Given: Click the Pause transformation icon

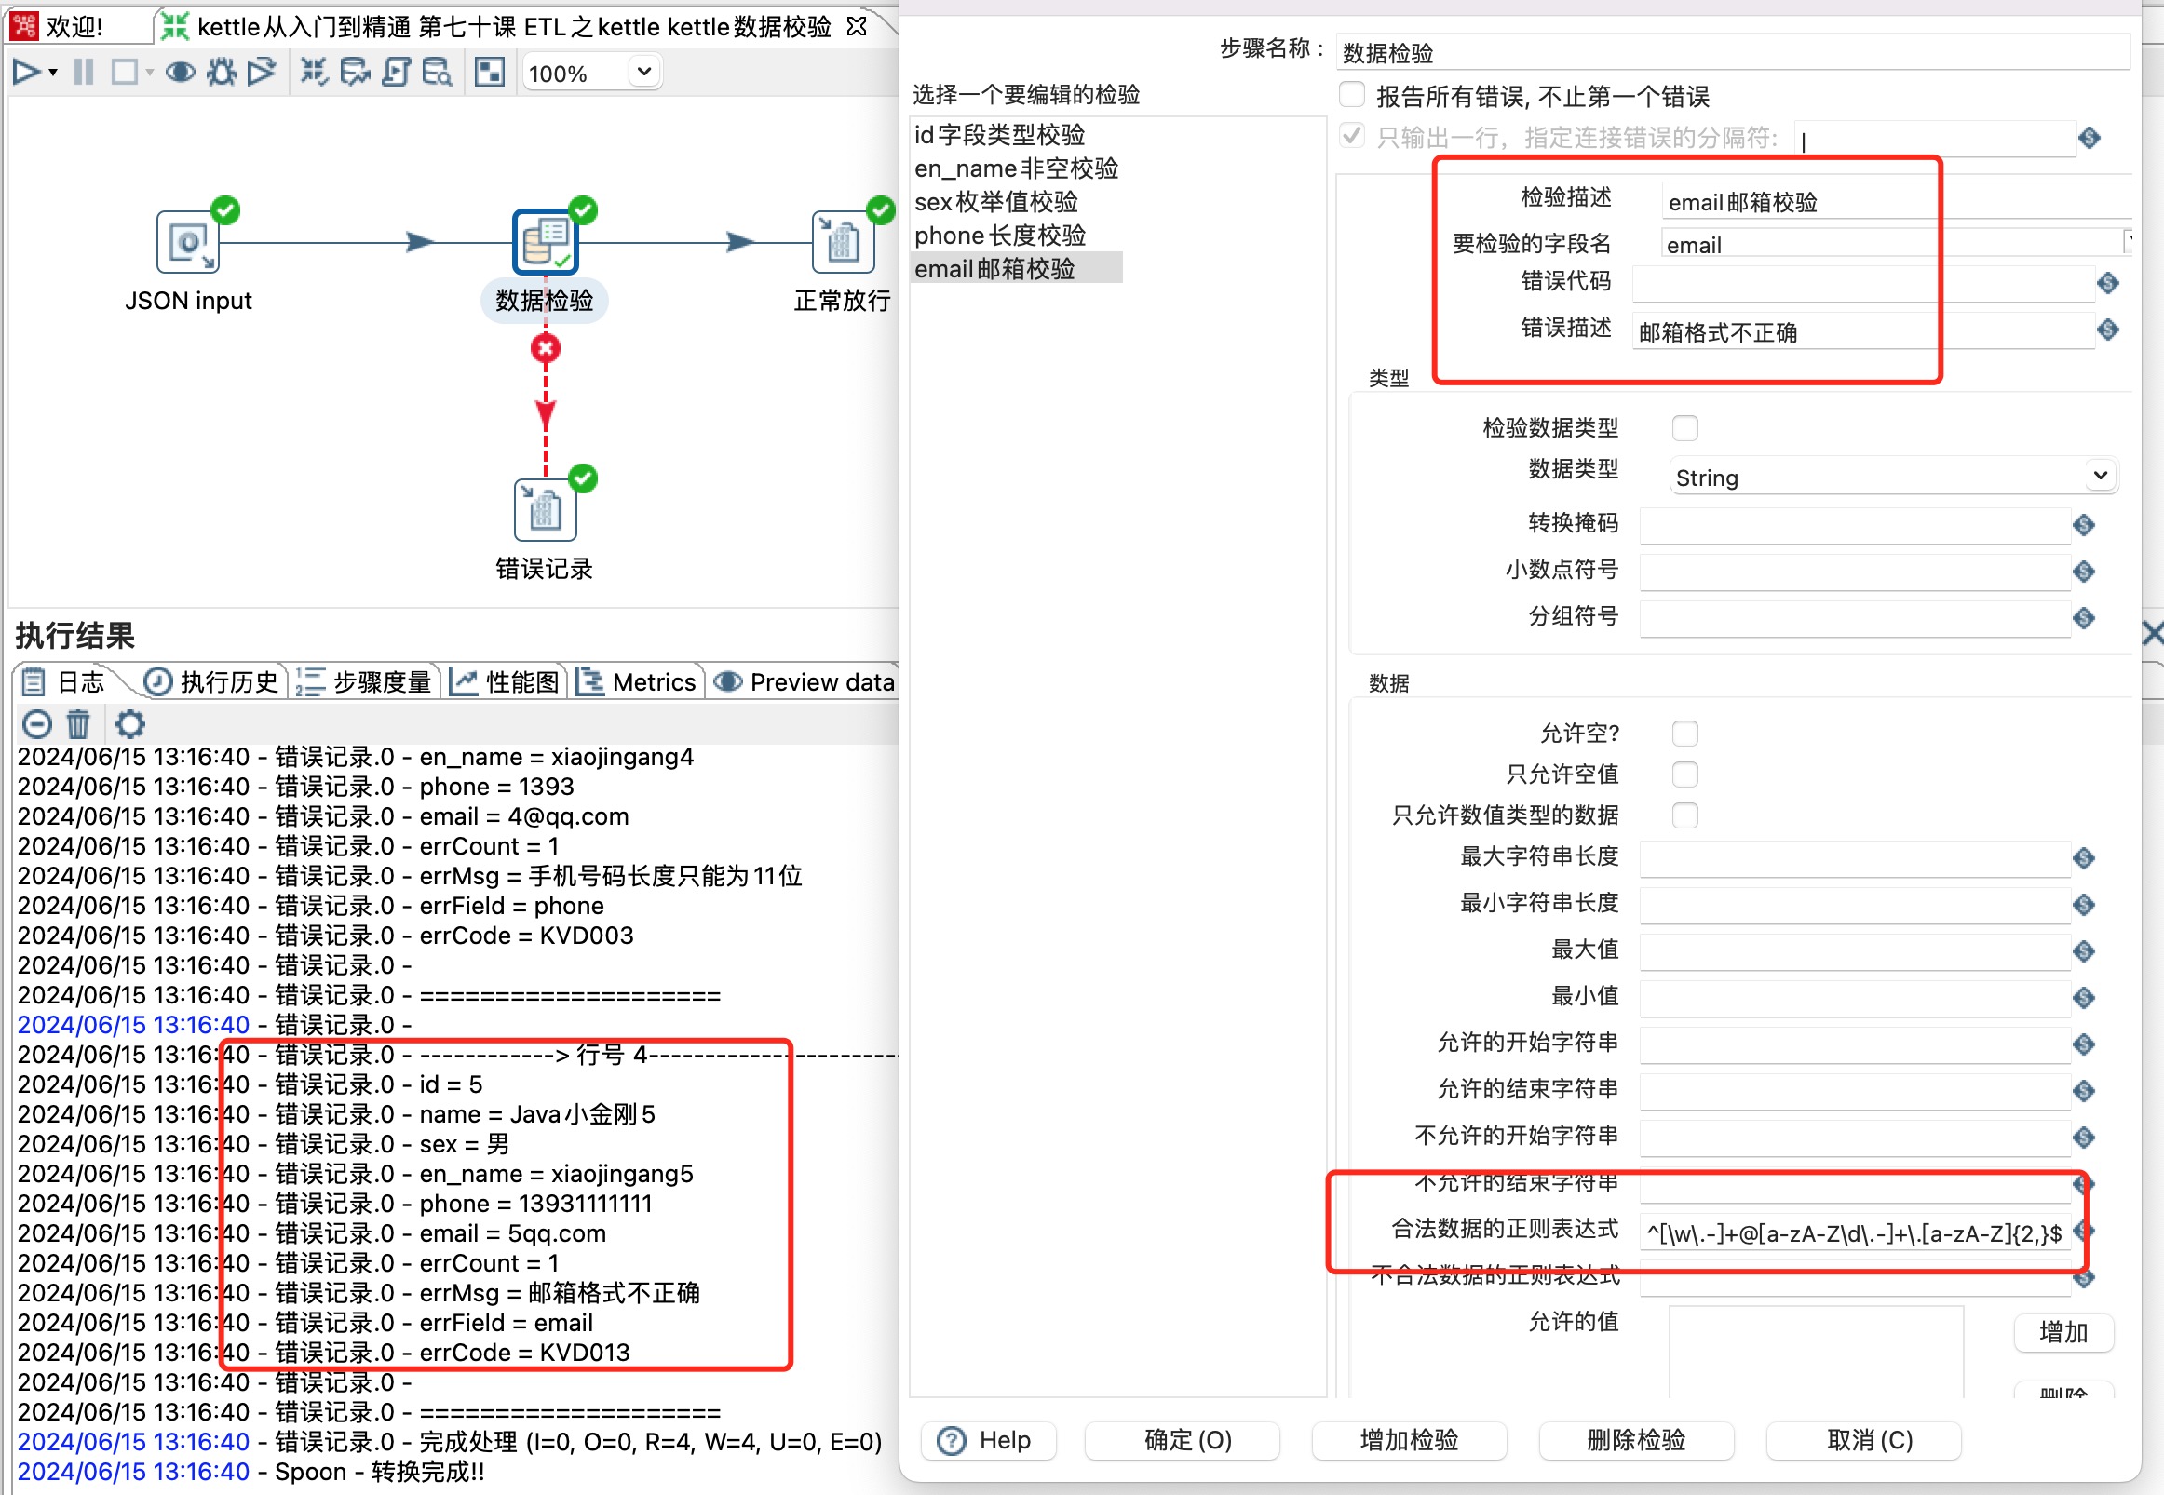Looking at the screenshot, I should [x=84, y=72].
